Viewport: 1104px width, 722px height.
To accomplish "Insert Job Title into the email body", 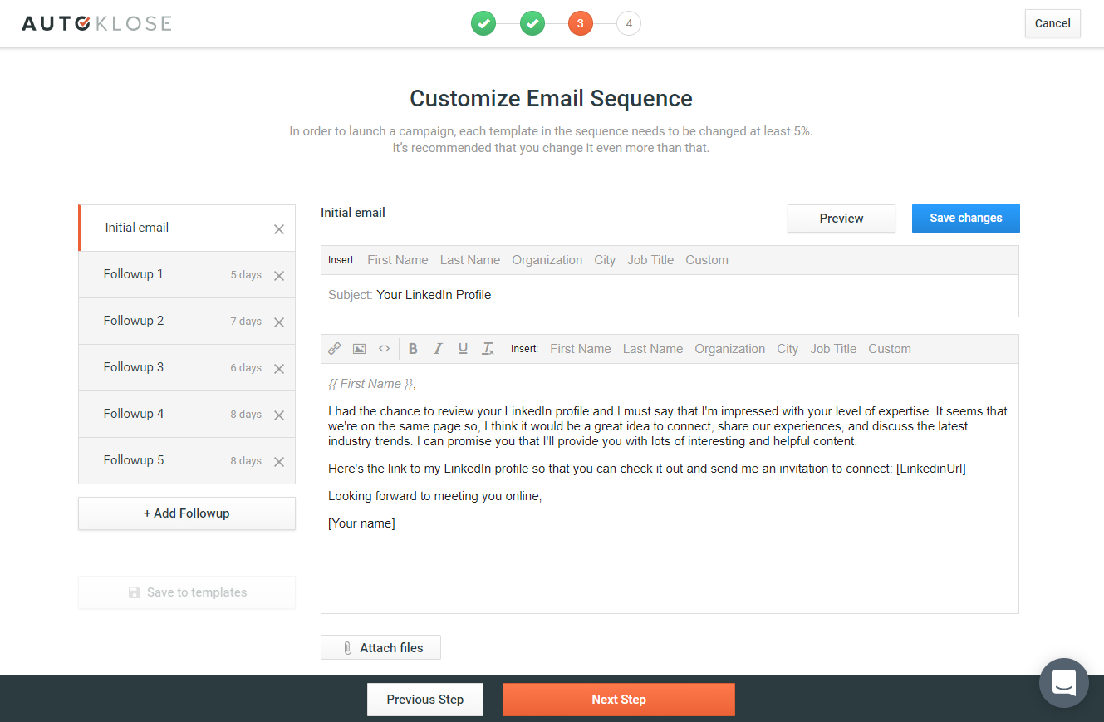I will [x=833, y=349].
